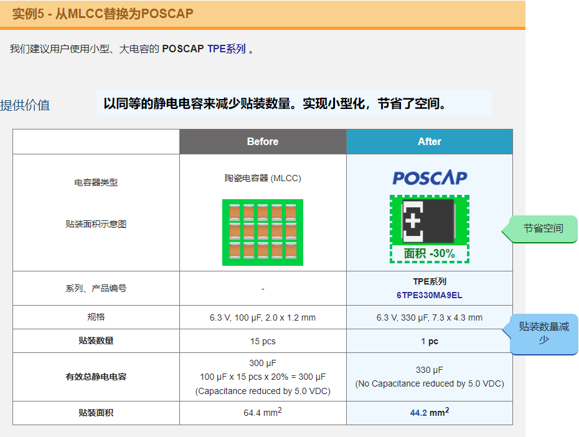Image resolution: width=579 pixels, height=437 pixels.
Task: Open the TPE系列 link in intro sentence
Action: tap(227, 49)
